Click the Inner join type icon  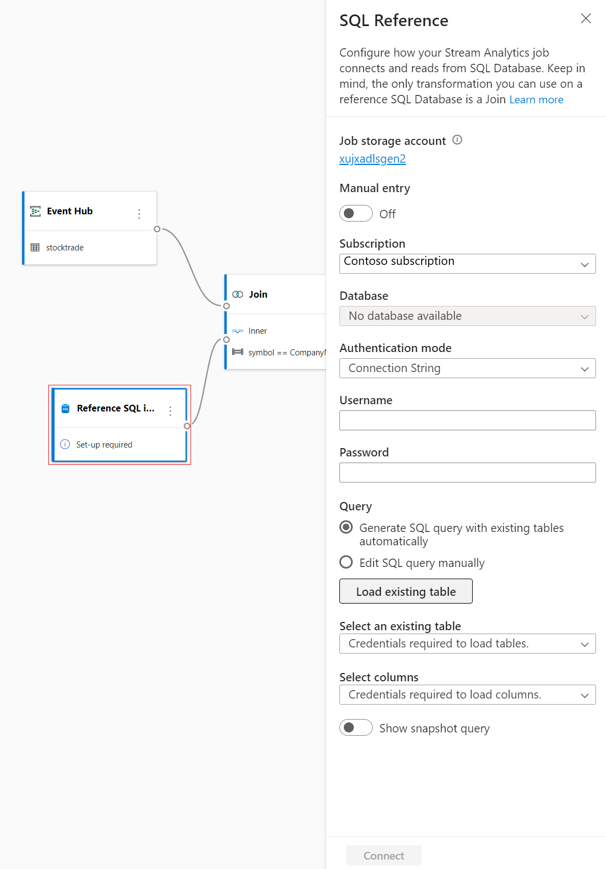(238, 330)
